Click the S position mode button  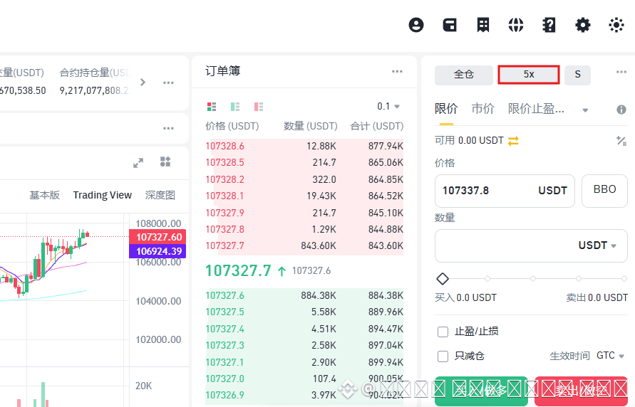(x=577, y=75)
